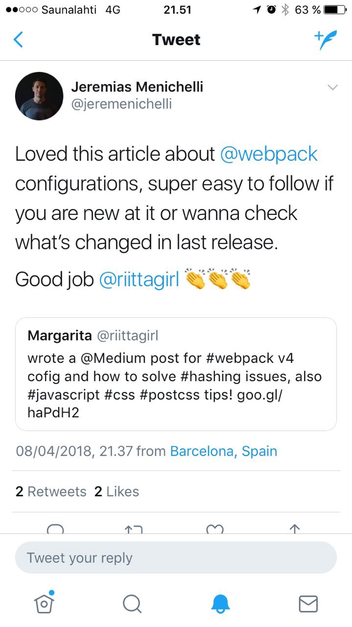Tap the Barcelona, Spain location link
This screenshot has height=627, width=352.
point(223,451)
